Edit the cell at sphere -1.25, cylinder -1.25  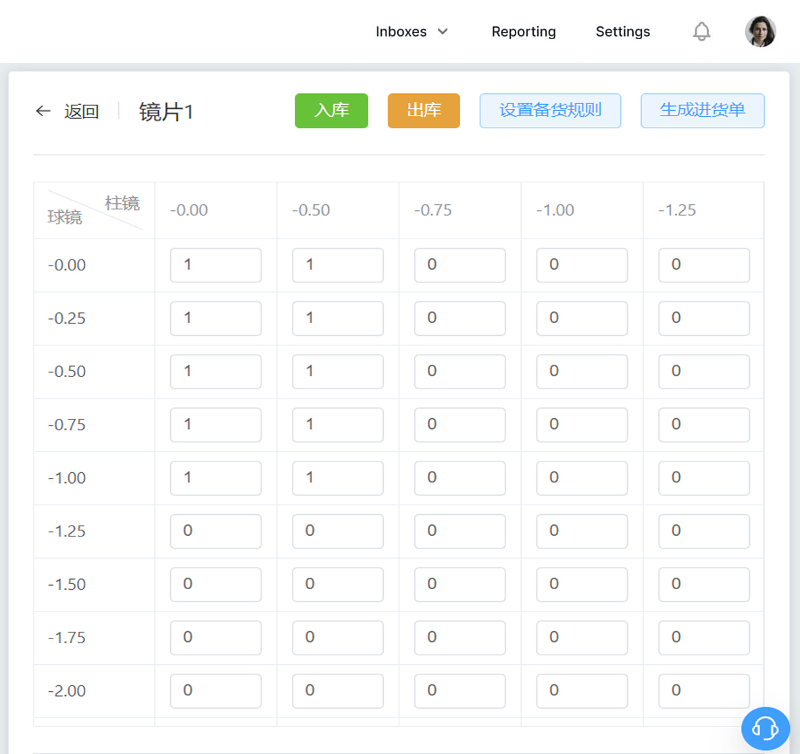click(x=703, y=531)
